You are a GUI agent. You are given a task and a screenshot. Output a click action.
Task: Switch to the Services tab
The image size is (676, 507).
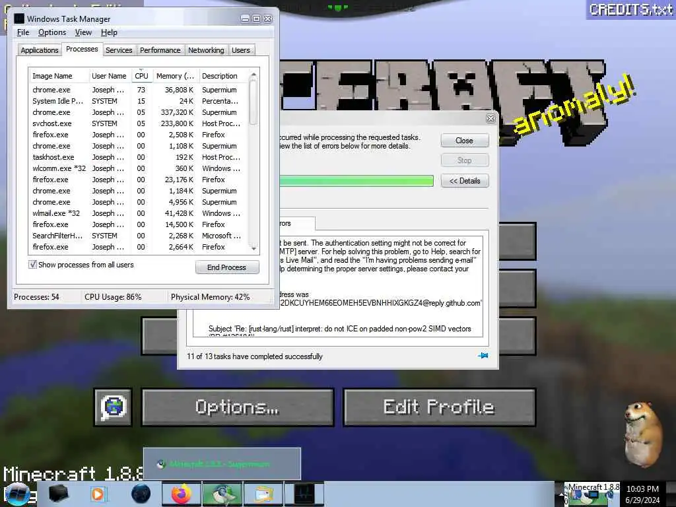[119, 50]
